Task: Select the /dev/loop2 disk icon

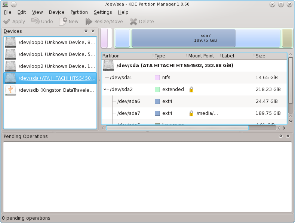Action: [x=10, y=66]
